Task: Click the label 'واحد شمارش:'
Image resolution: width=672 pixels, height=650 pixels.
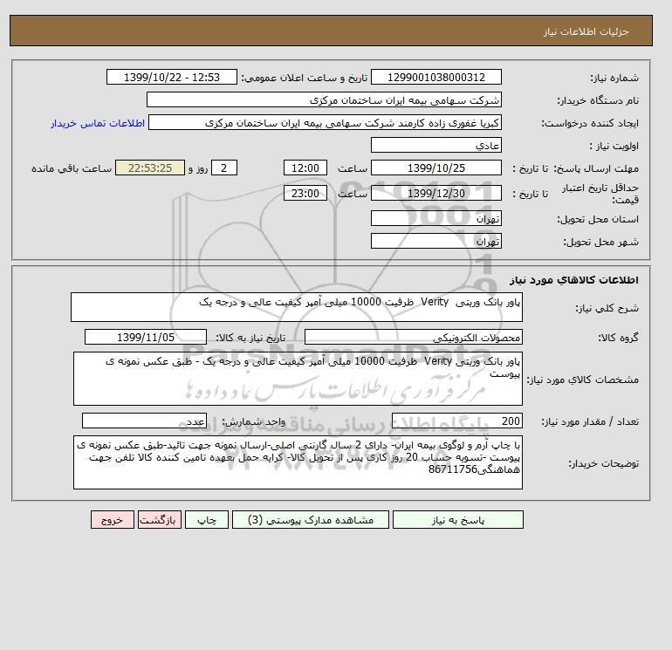Action: 253,421
